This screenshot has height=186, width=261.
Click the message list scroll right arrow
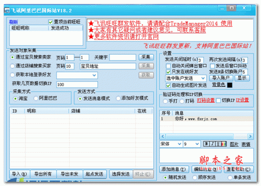(250, 136)
